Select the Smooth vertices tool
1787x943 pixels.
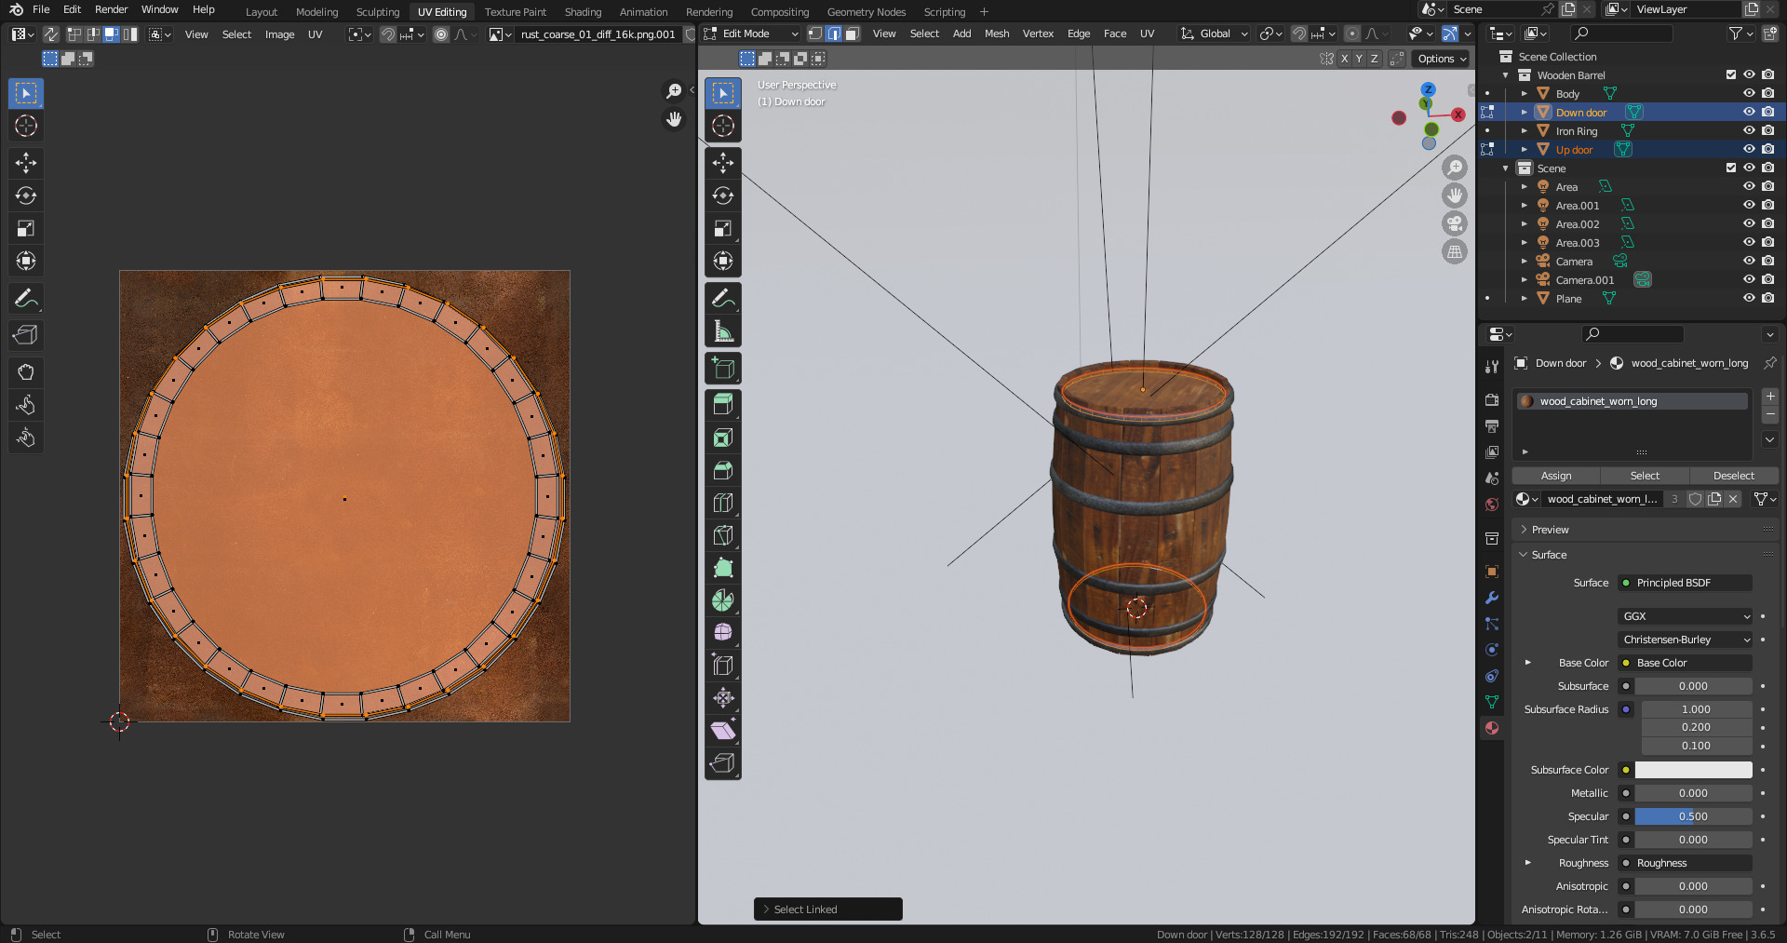pos(723,633)
